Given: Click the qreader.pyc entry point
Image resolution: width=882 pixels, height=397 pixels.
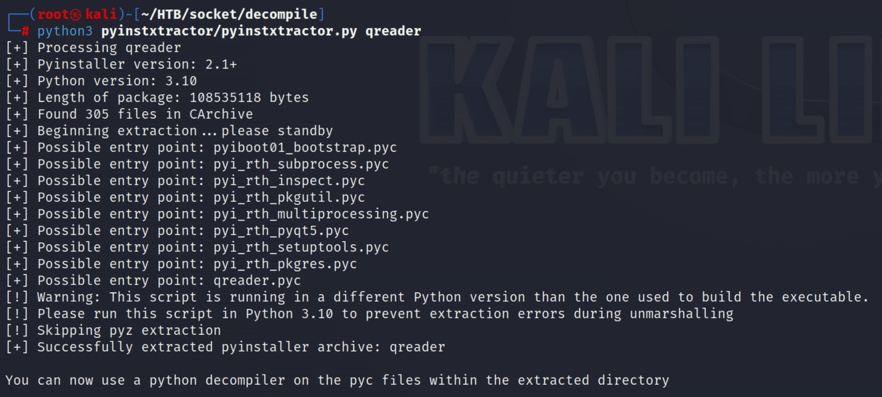Looking at the screenshot, I should pos(257,281).
